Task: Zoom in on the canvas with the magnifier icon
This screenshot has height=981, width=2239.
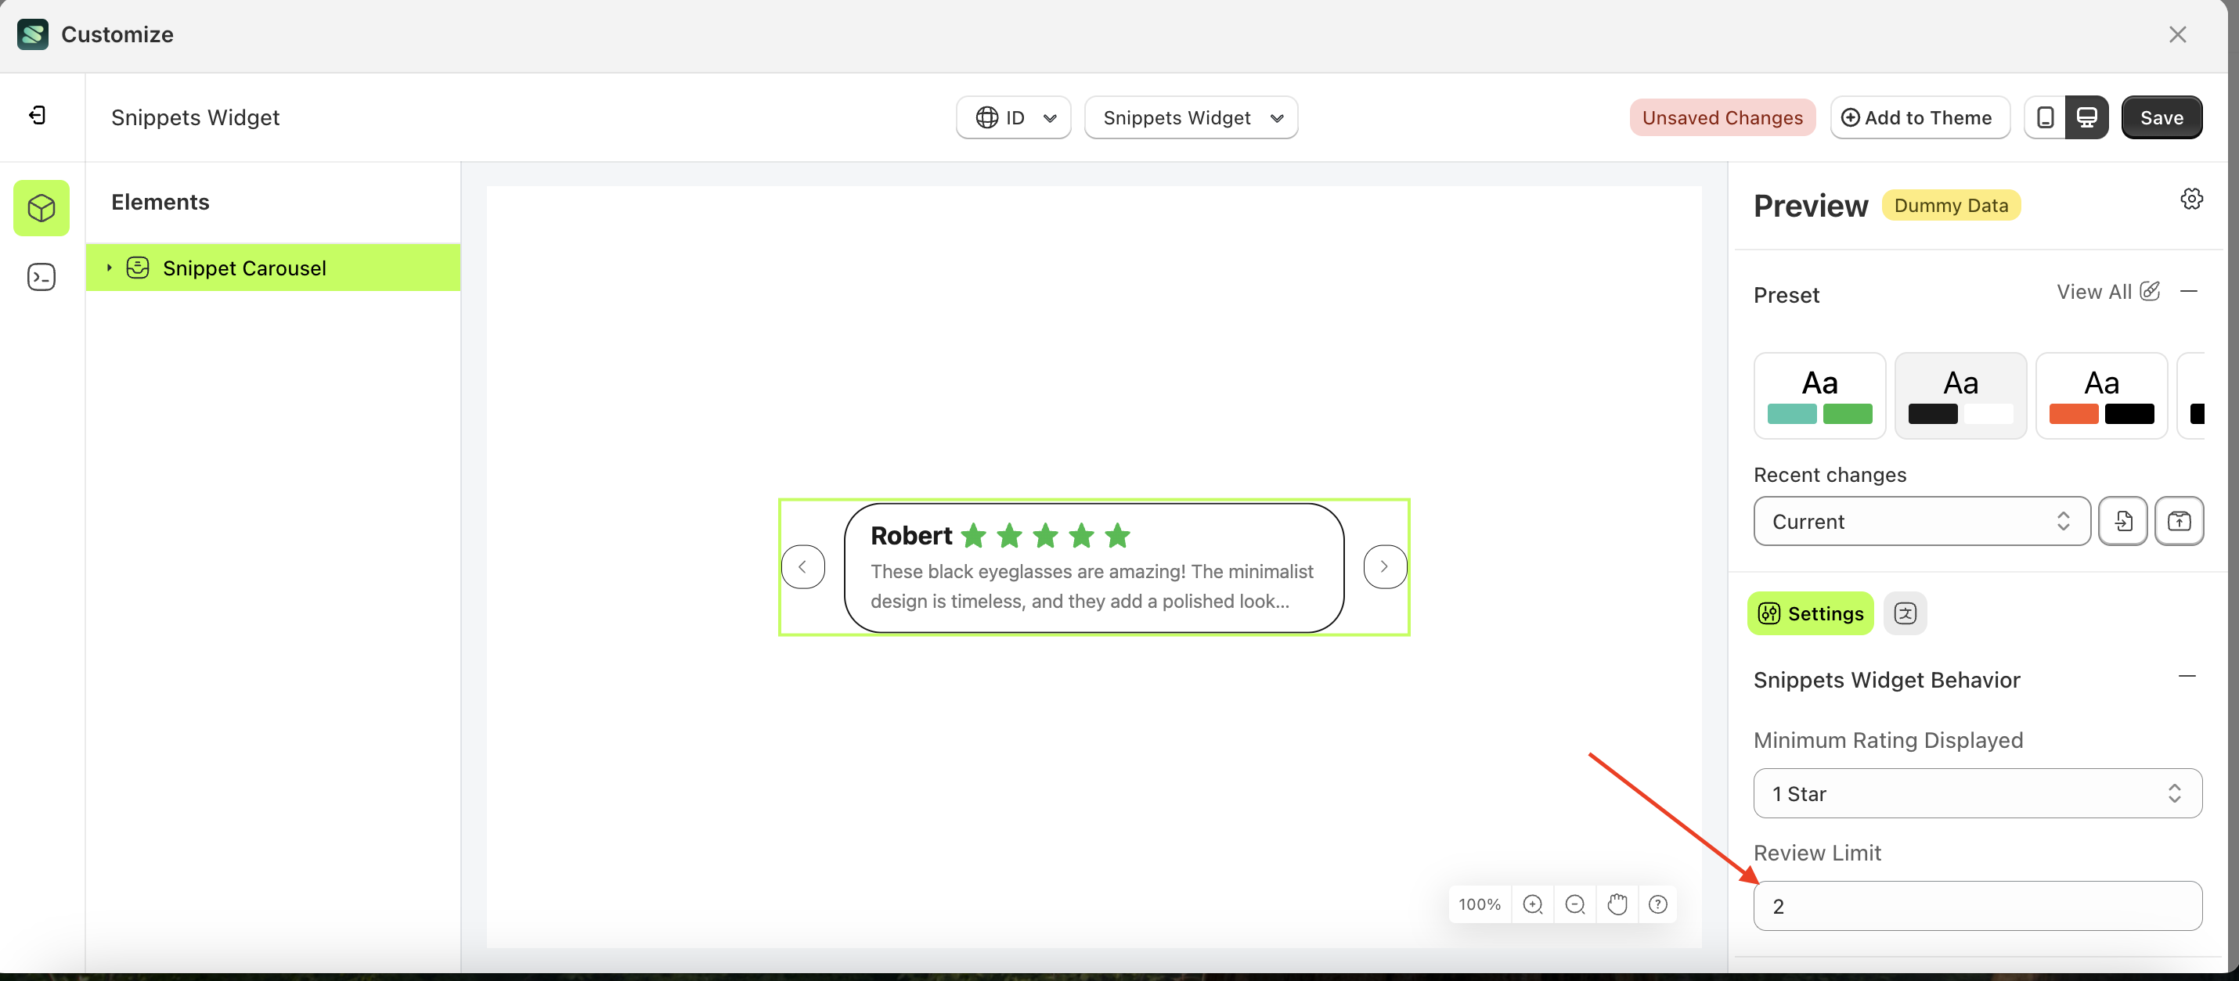Action: (1532, 904)
